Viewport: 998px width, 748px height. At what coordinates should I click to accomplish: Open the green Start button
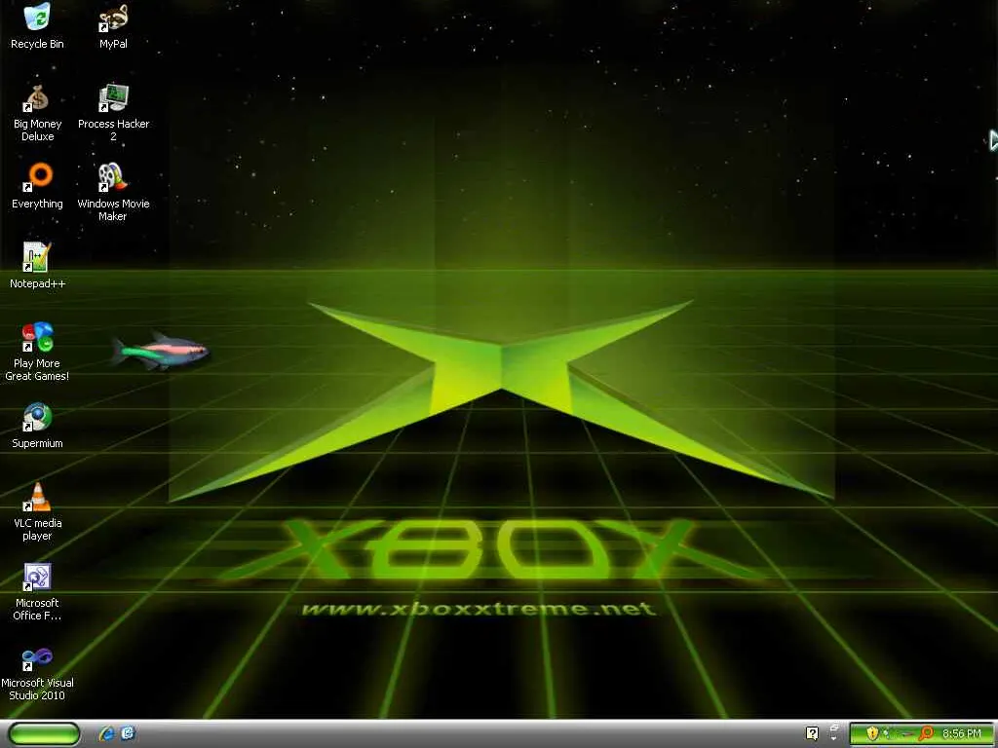tap(45, 734)
